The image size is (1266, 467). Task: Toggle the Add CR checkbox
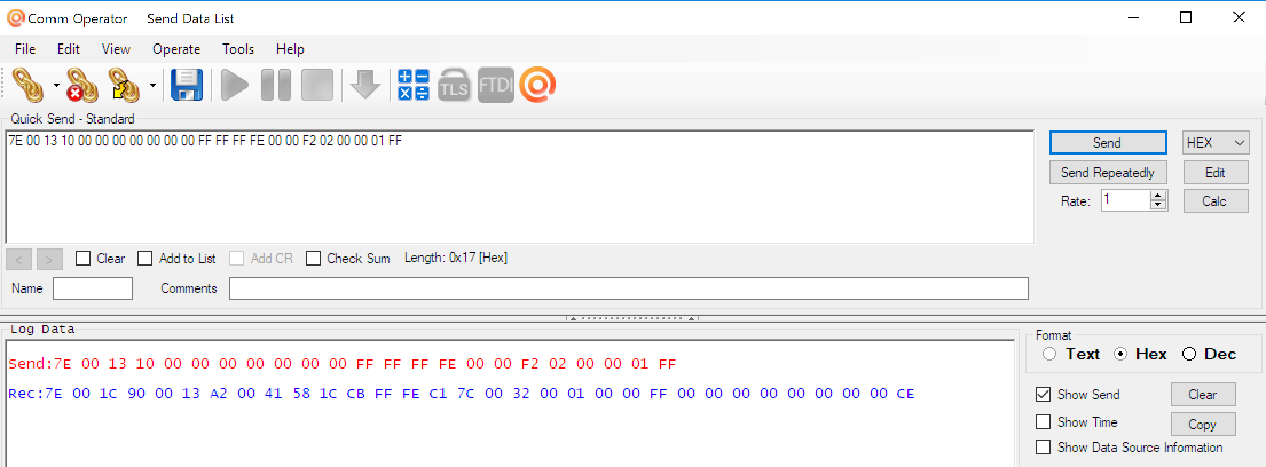pyautogui.click(x=237, y=259)
